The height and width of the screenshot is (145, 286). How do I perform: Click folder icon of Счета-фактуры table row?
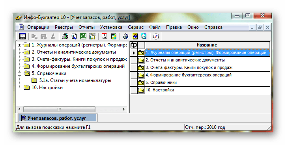(141, 68)
